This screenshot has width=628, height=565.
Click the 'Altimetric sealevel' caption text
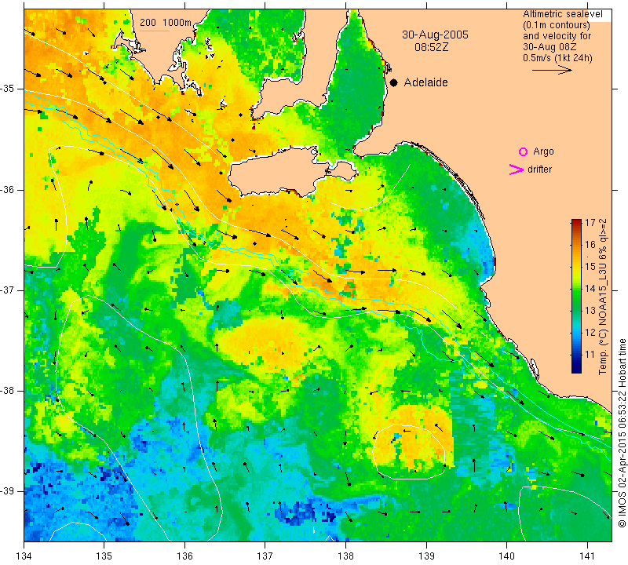562,14
